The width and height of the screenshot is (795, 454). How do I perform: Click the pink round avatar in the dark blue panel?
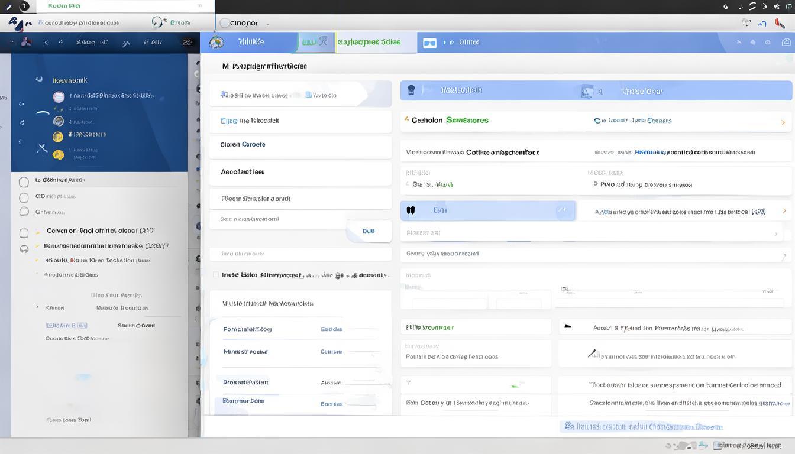tap(59, 97)
